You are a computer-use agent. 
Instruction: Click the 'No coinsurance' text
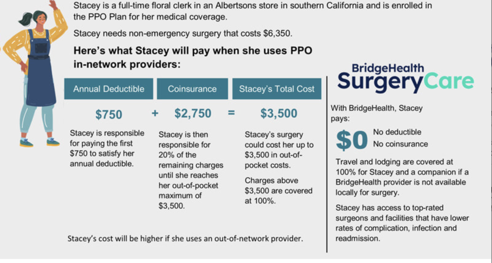[x=400, y=144]
